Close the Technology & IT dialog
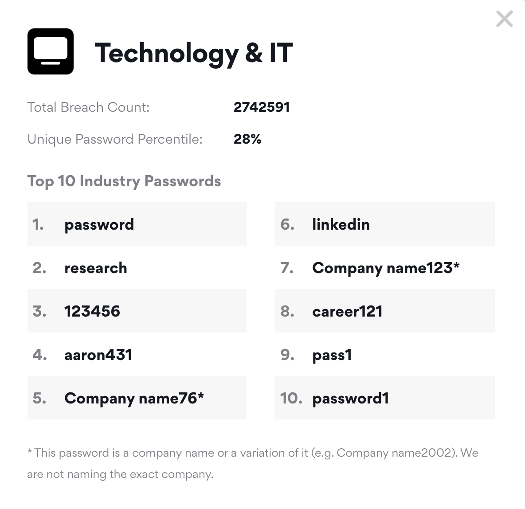Viewport: 525px width, 509px height. (504, 19)
